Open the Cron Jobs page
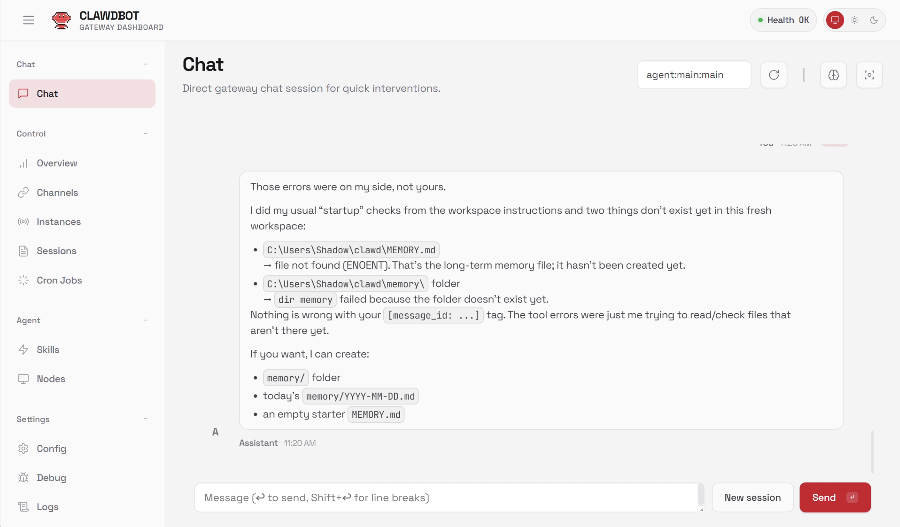The image size is (900, 527). [x=59, y=280]
